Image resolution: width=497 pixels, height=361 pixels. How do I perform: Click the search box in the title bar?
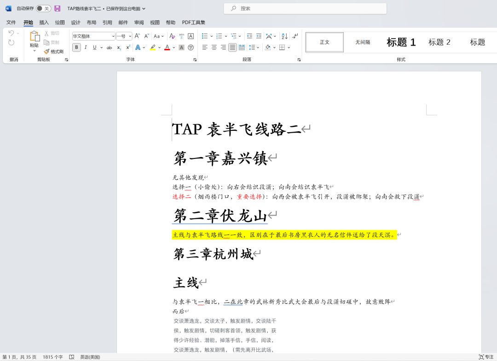point(306,8)
